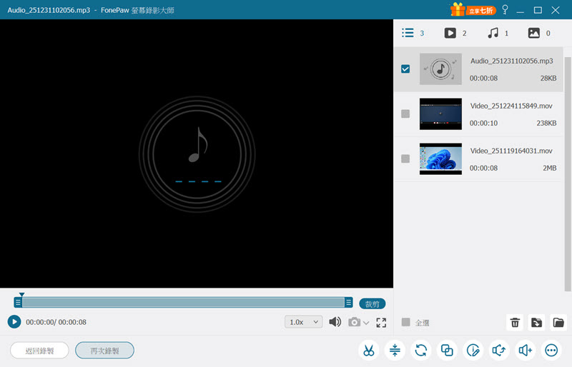Open the scissors cut tool
The width and height of the screenshot is (572, 367).
pyautogui.click(x=368, y=351)
